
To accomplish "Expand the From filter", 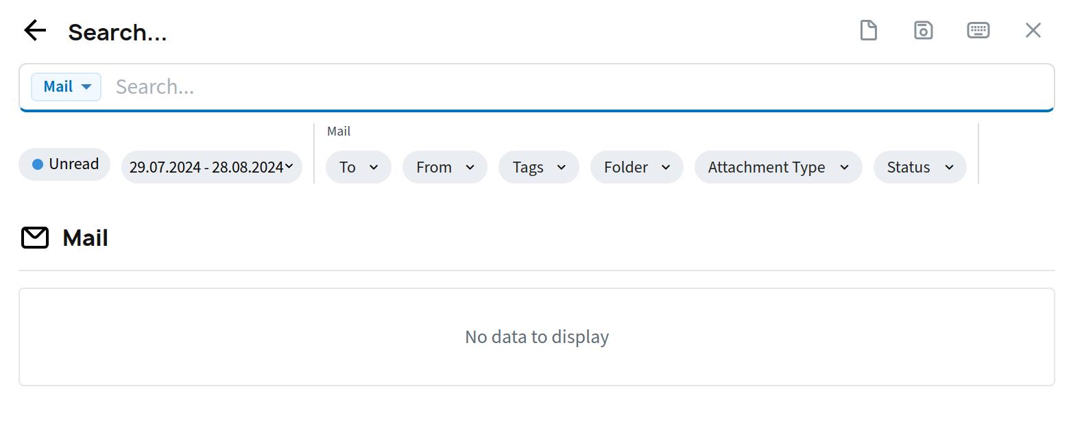I will (x=444, y=167).
